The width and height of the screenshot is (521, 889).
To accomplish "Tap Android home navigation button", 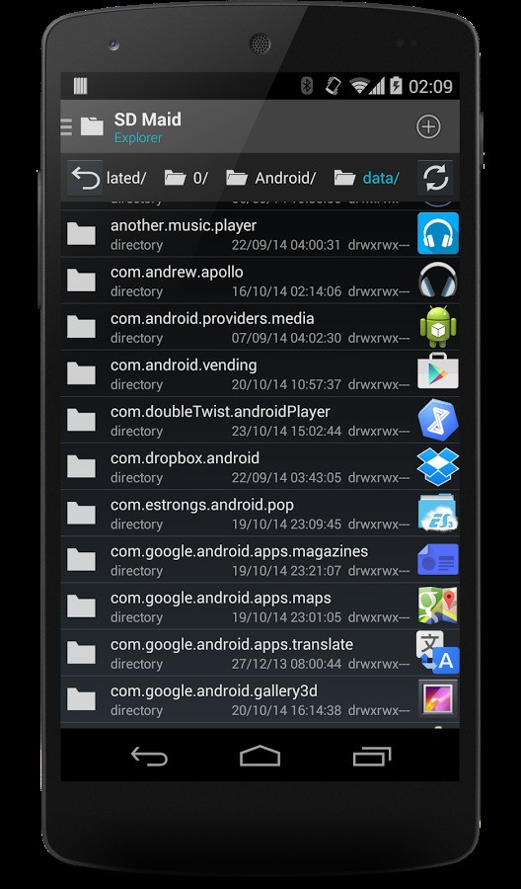I will pyautogui.click(x=260, y=757).
